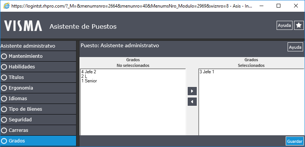Select '3 Jefe 1' in selected list

pos(207,72)
